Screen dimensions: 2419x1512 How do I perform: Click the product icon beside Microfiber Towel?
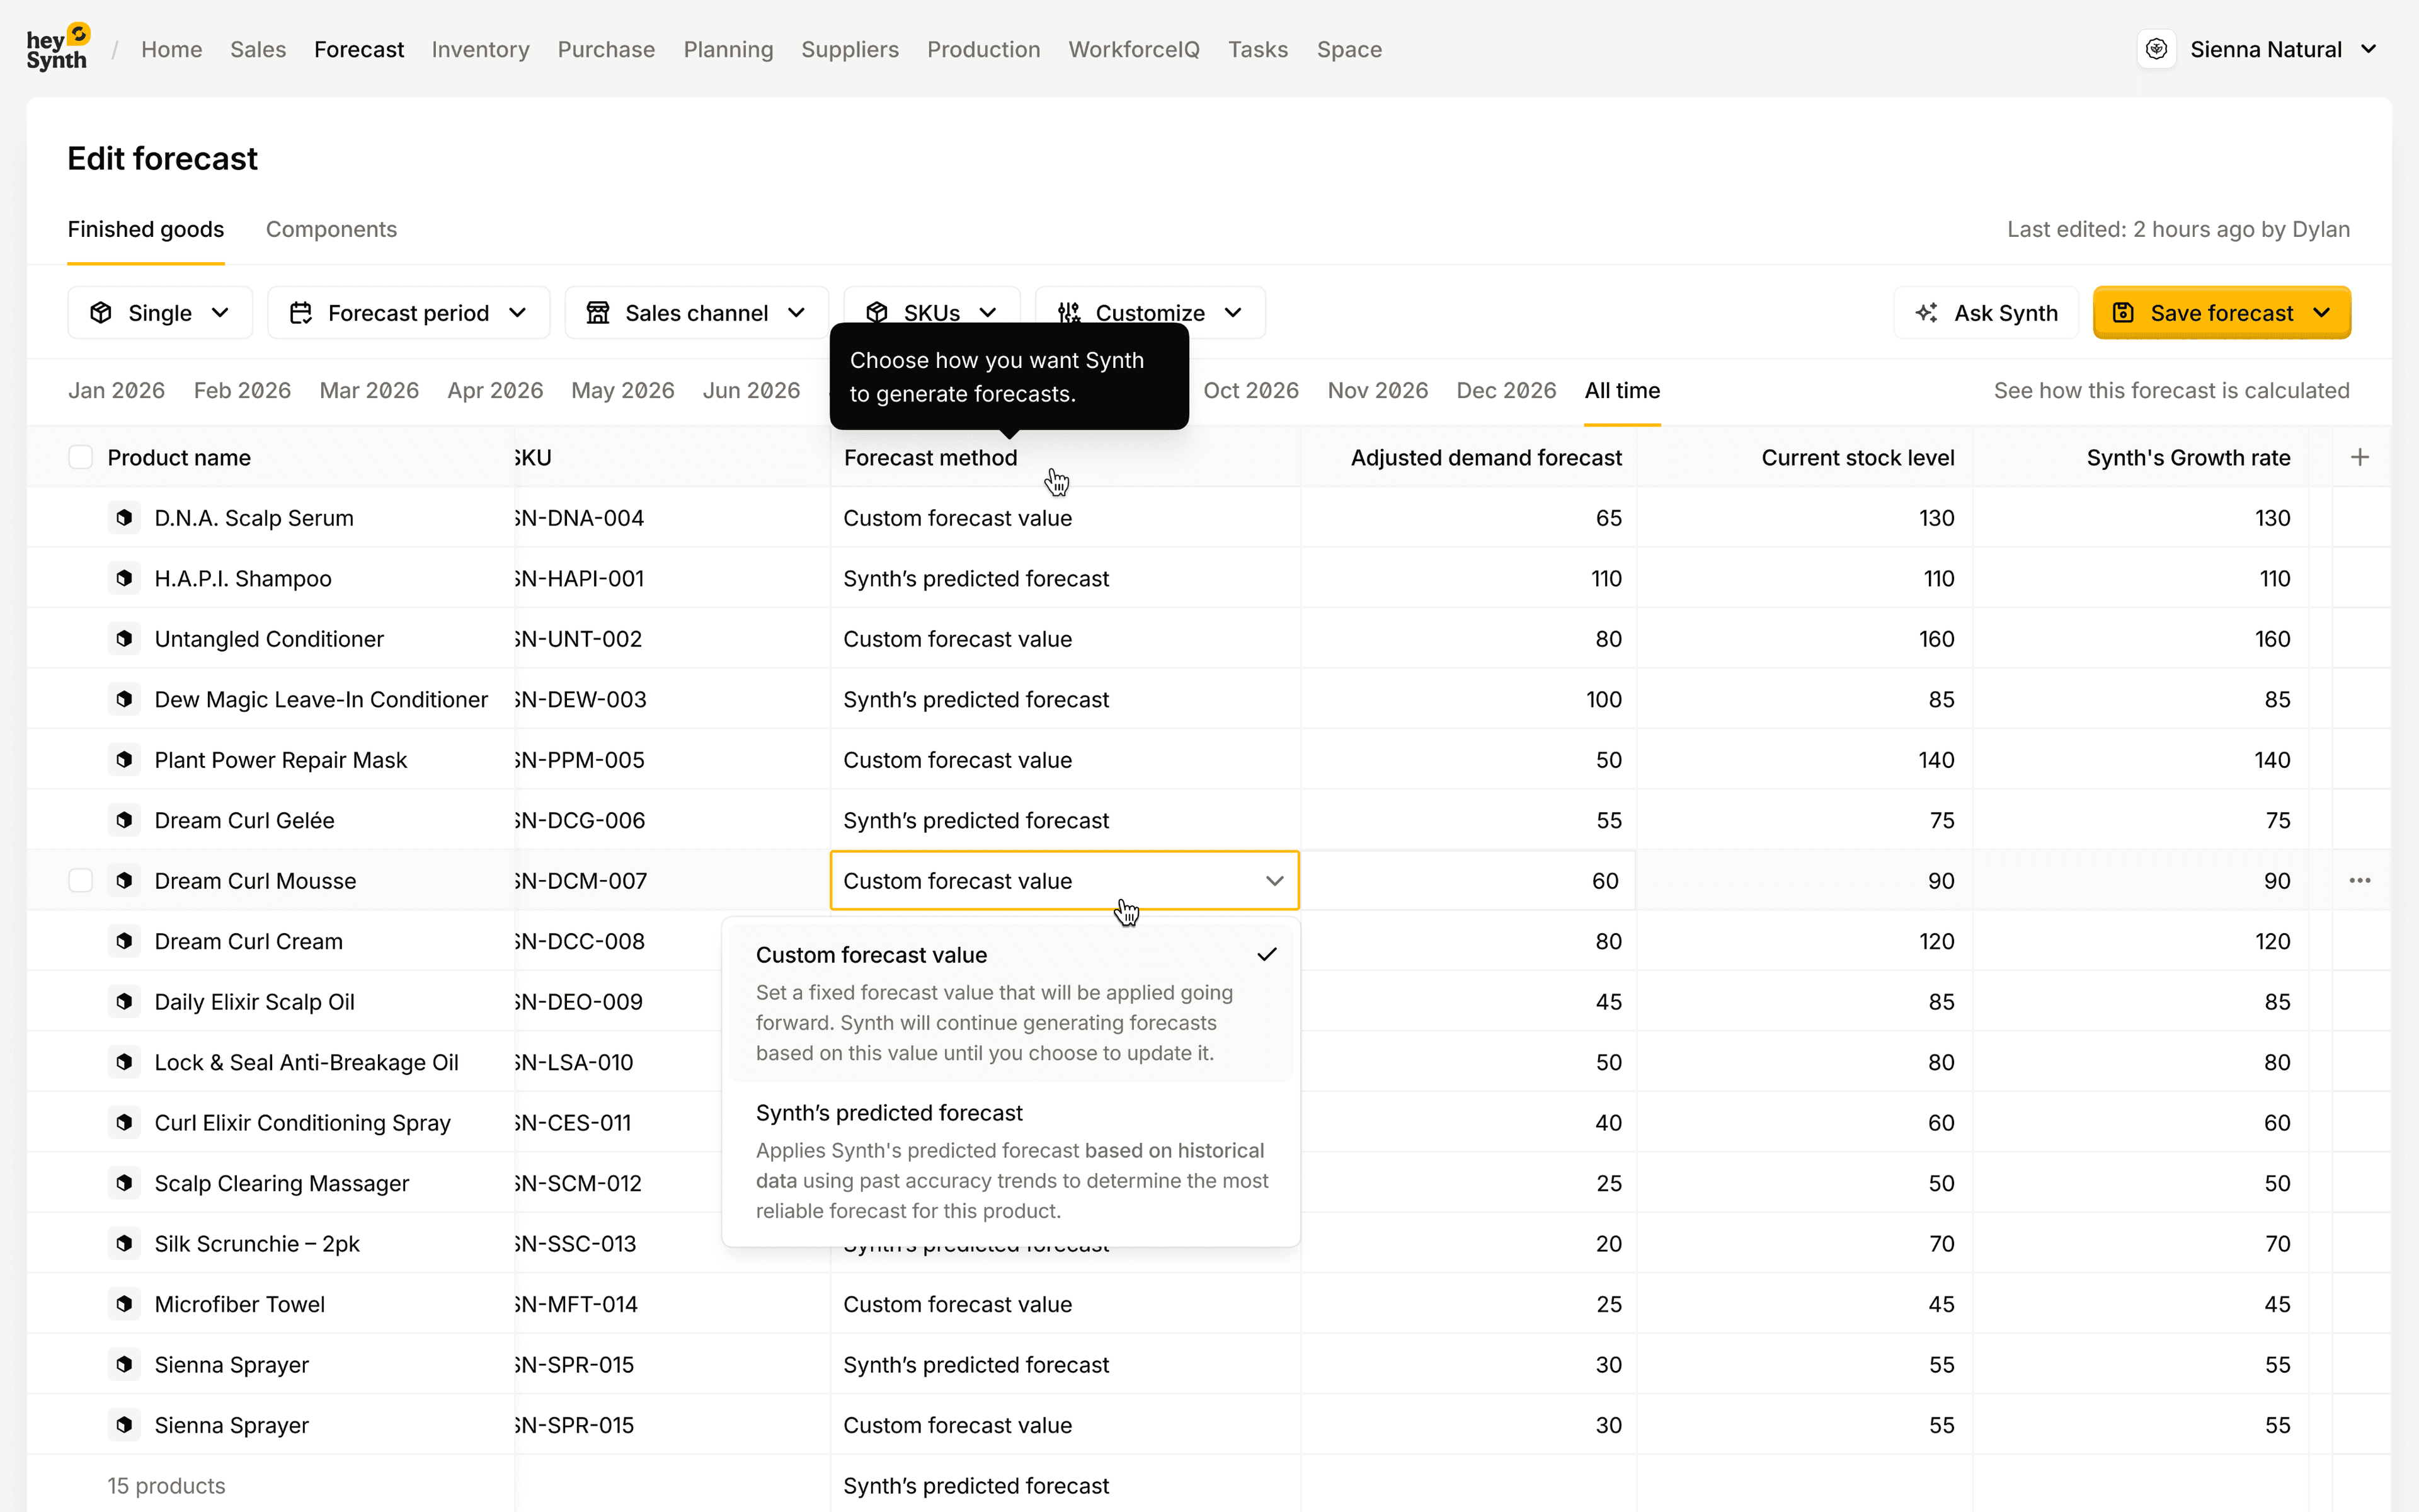[124, 1304]
